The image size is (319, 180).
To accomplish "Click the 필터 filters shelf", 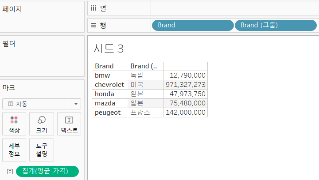I will coord(42,56).
